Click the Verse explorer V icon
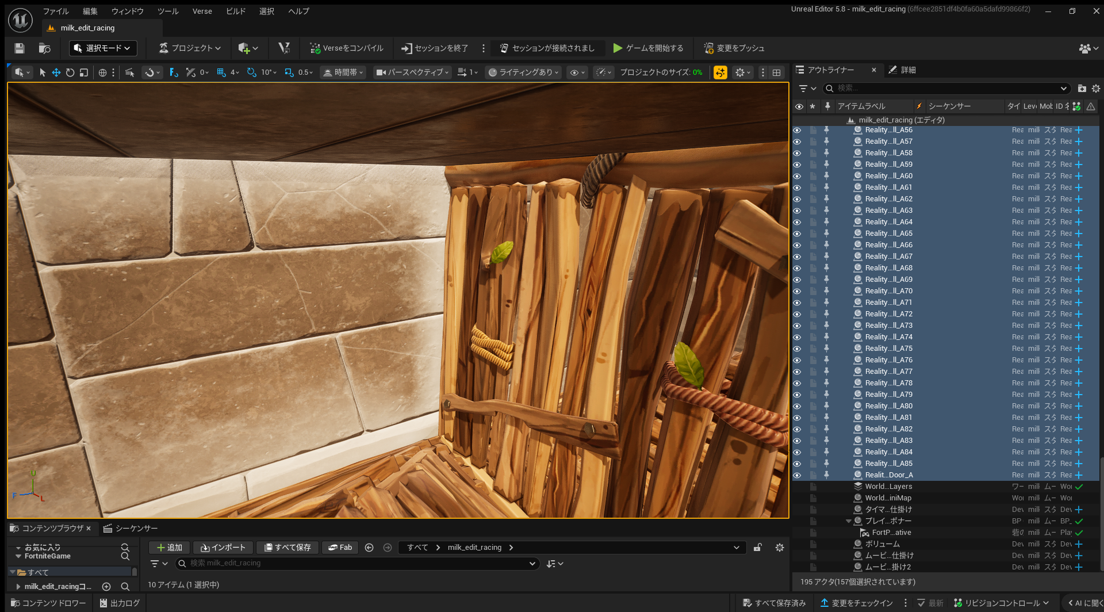Image resolution: width=1104 pixels, height=612 pixels. click(284, 48)
